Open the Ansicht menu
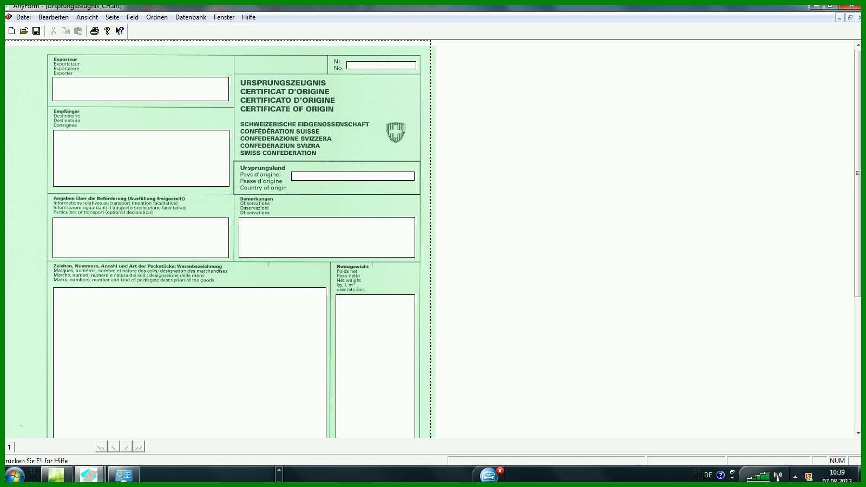The image size is (866, 487). pos(87,17)
